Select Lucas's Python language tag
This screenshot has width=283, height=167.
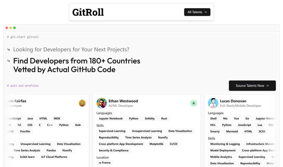pos(227,125)
